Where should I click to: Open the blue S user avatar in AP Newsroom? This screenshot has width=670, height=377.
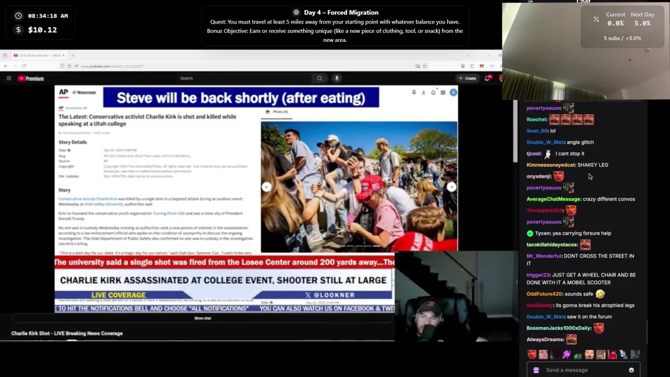pos(453,92)
